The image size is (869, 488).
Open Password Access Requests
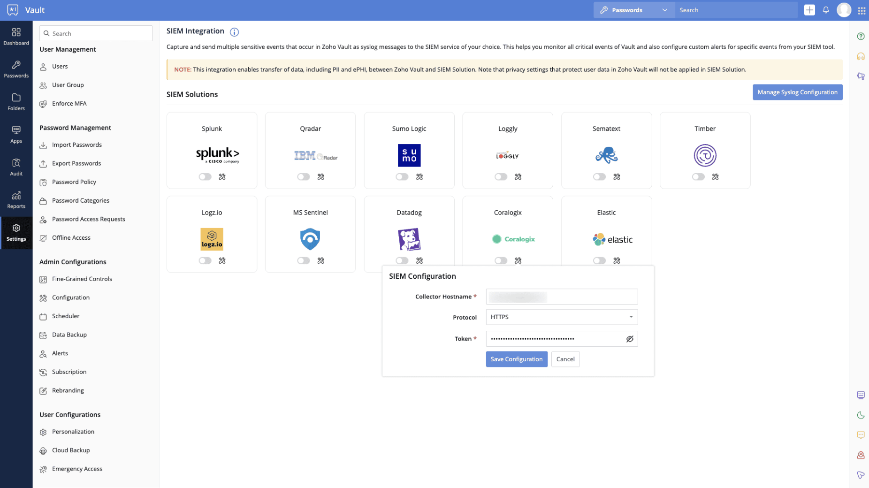pos(88,219)
